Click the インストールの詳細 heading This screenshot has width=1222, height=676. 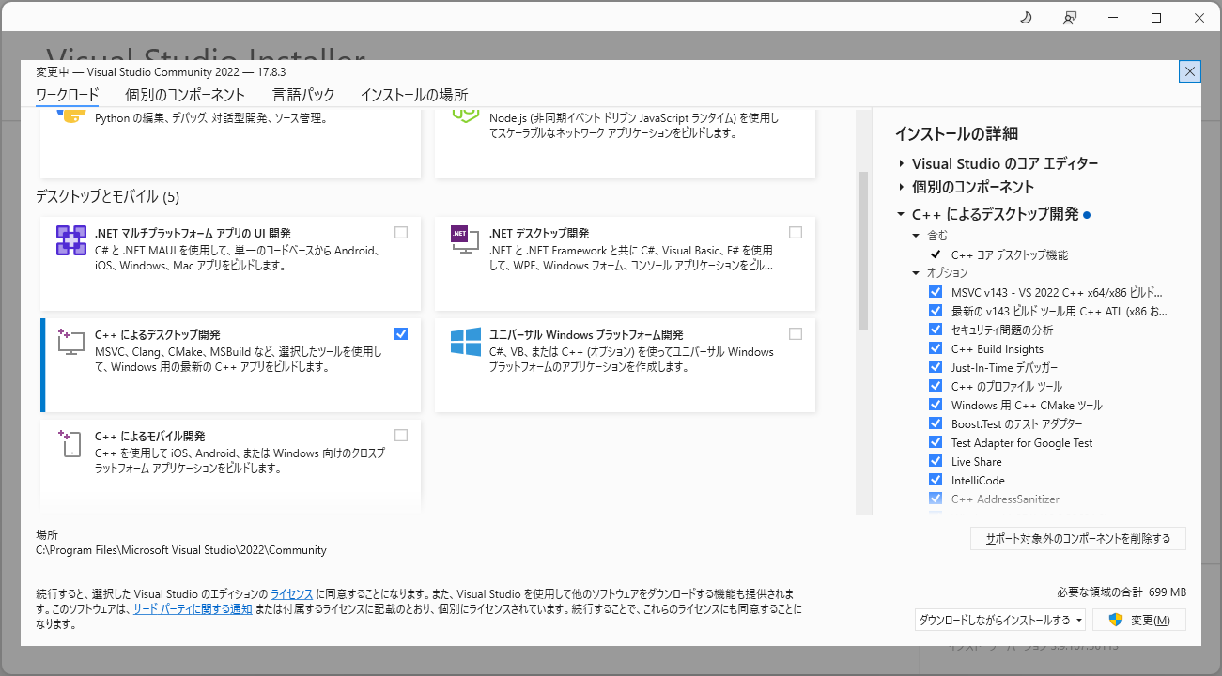click(956, 133)
